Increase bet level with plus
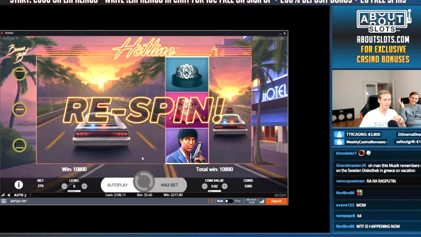 [84, 186]
